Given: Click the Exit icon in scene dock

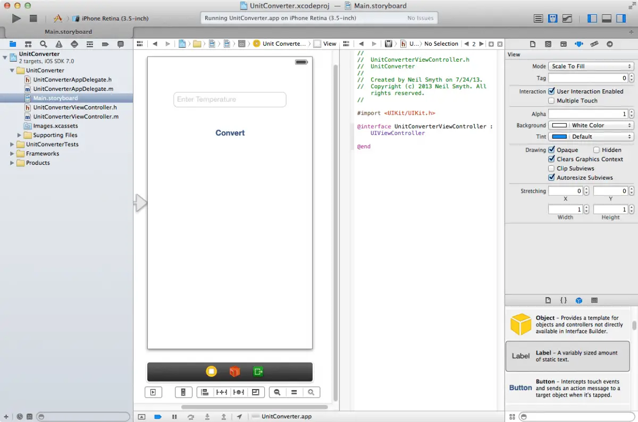Looking at the screenshot, I should click(258, 372).
